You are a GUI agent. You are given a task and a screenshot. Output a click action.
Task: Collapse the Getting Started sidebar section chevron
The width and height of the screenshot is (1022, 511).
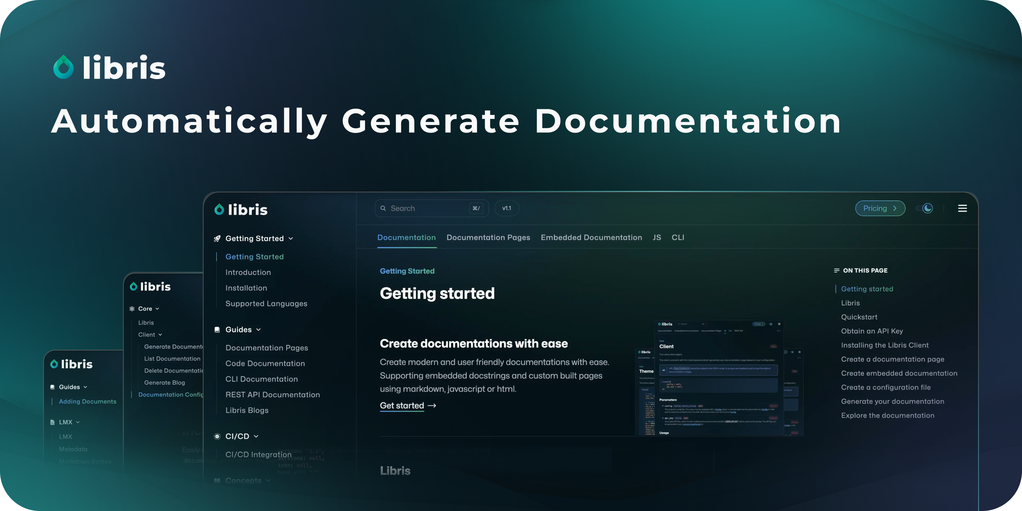pos(291,239)
